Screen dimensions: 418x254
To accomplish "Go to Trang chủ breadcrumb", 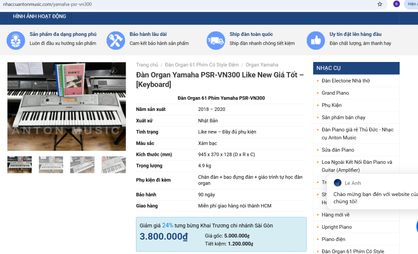I will point(147,65).
